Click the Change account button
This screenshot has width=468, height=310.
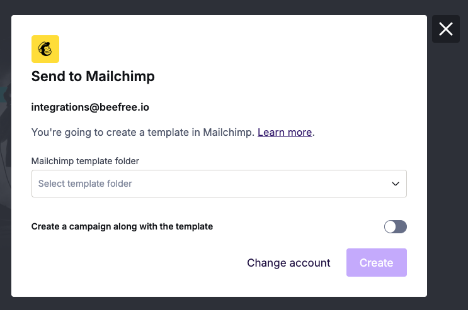click(288, 263)
